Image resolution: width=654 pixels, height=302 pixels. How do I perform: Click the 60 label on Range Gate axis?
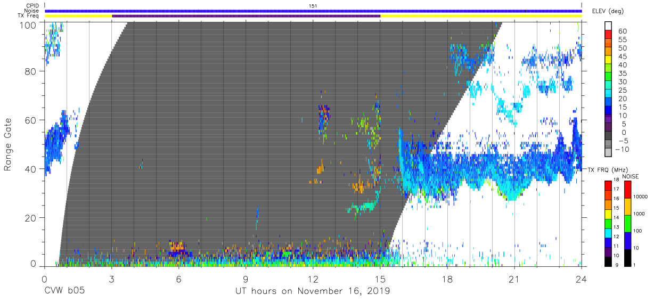pos(31,120)
